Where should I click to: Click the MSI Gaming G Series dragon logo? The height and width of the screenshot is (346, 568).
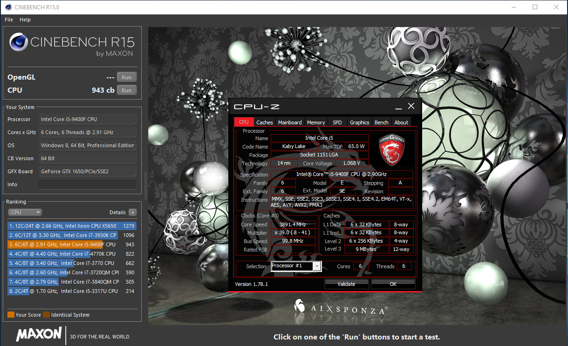tap(391, 150)
